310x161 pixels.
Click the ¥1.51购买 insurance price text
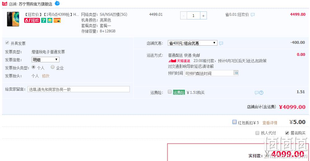(x=195, y=93)
